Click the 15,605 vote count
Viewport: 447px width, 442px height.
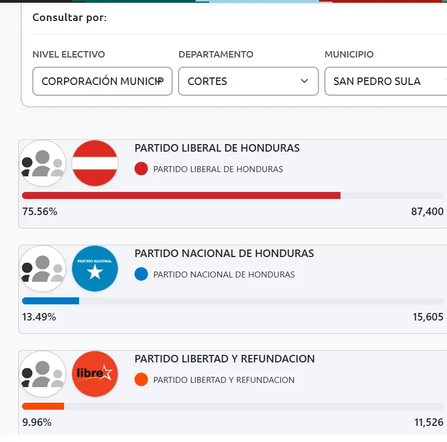coord(428,317)
